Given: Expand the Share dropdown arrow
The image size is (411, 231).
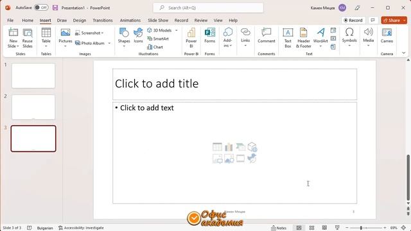Looking at the screenshot, I should click(405, 20).
